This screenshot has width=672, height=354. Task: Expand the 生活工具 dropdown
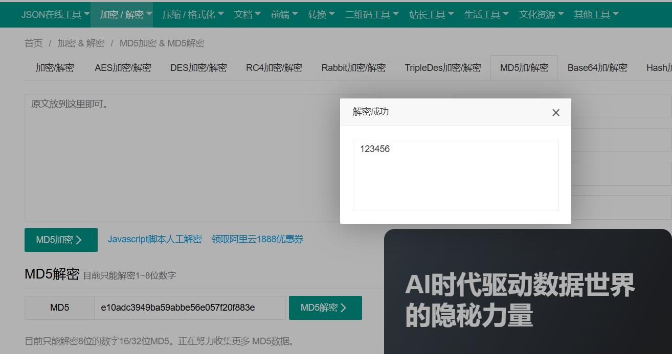pos(486,14)
